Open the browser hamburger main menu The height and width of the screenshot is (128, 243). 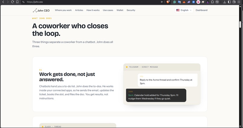coord(239,2)
